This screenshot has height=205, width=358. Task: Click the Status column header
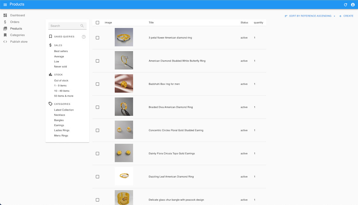point(244,23)
